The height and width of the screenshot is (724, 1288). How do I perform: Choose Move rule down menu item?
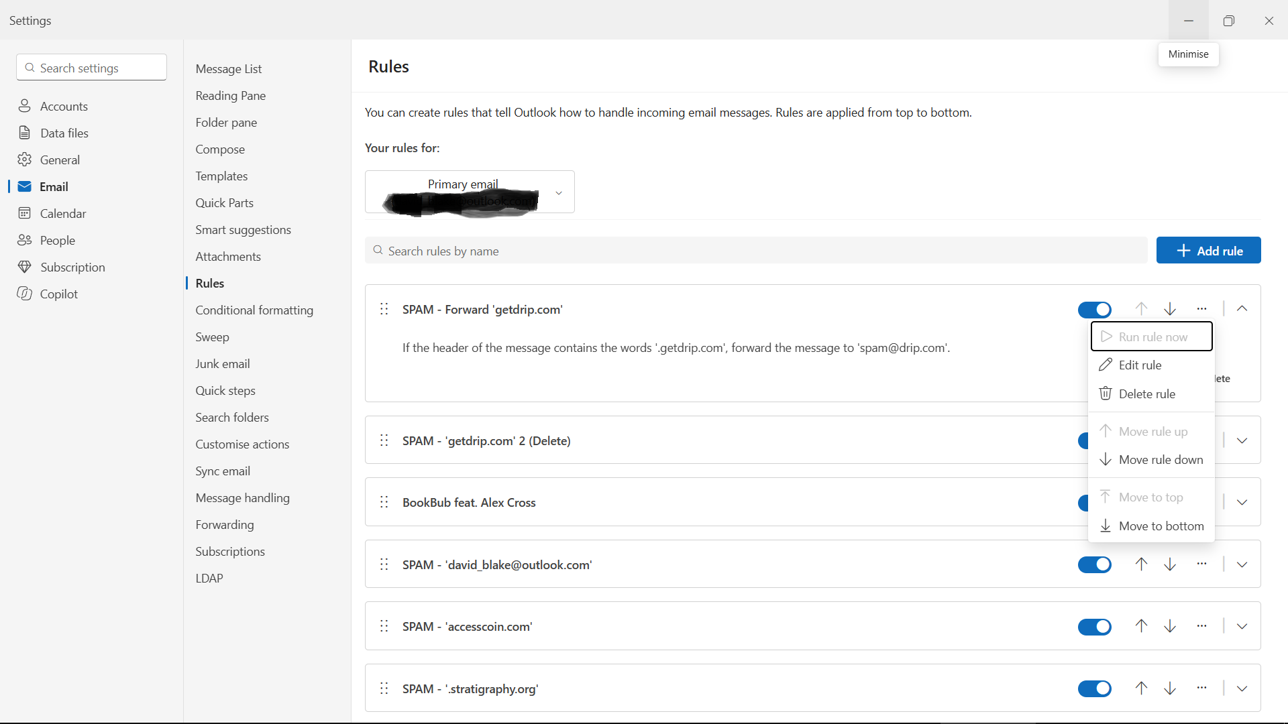coord(1151,460)
